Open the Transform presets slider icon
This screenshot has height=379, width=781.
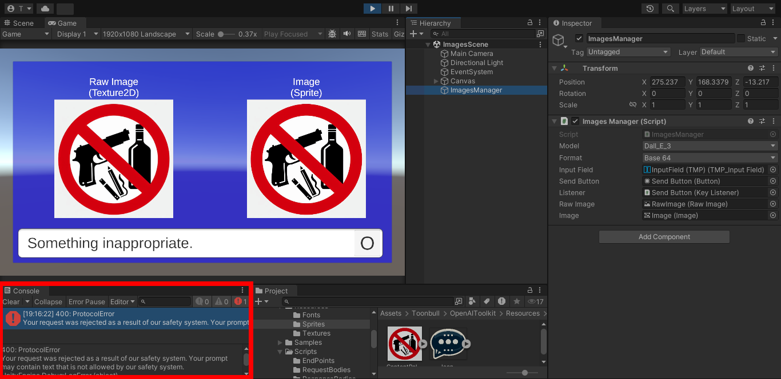[762, 68]
